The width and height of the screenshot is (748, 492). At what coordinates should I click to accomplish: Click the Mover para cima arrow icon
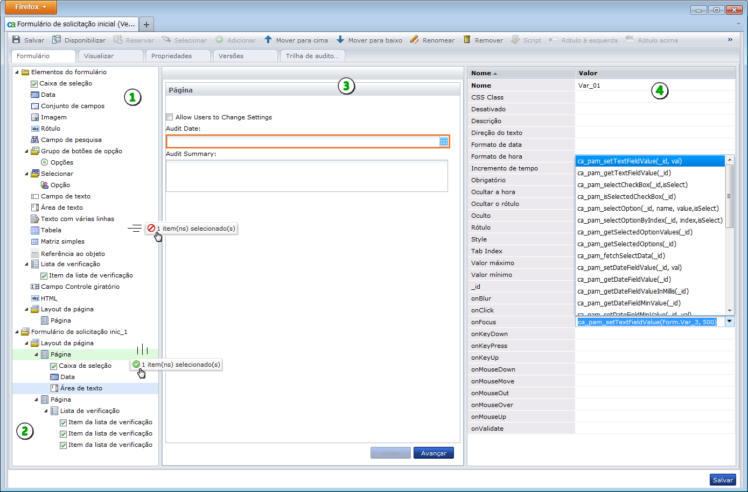click(268, 40)
